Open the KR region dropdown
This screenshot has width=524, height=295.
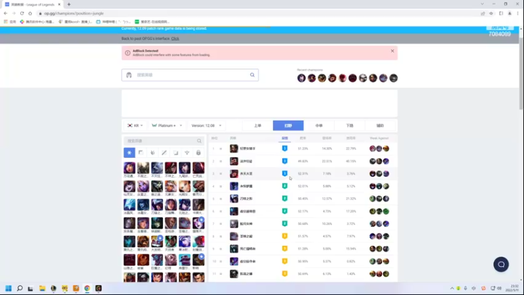[135, 125]
